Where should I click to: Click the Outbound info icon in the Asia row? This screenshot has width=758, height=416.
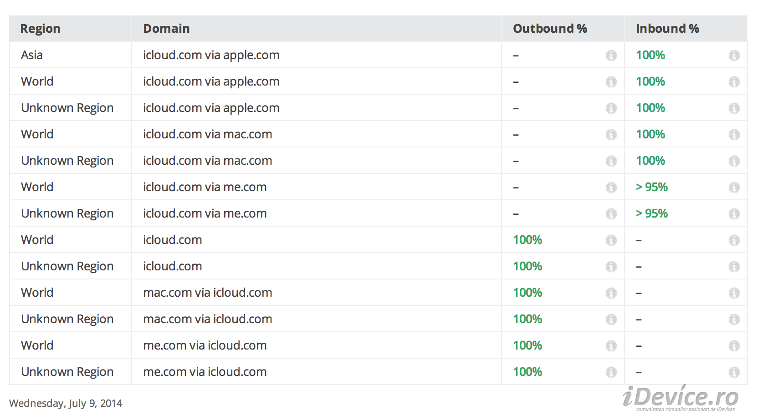click(611, 56)
